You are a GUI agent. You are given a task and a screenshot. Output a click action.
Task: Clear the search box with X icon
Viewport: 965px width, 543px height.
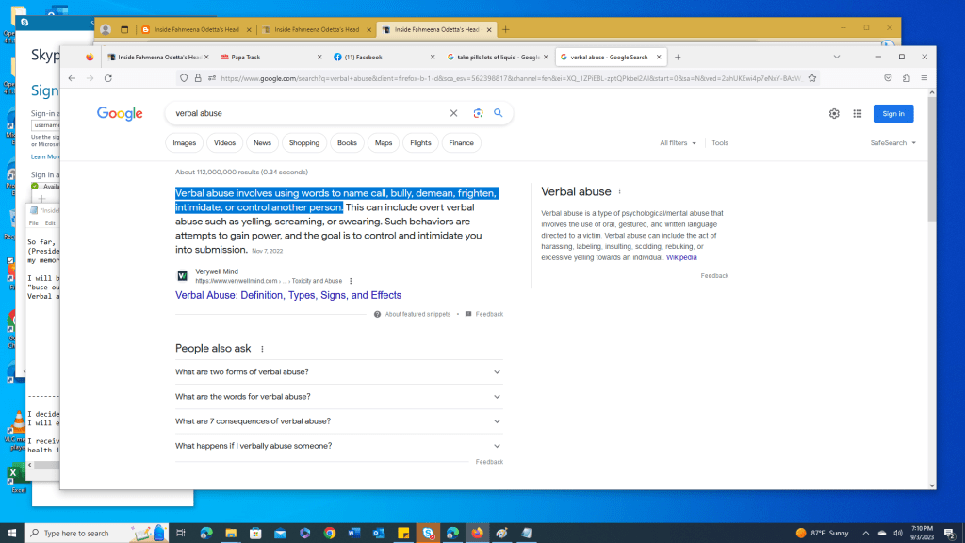pos(453,113)
